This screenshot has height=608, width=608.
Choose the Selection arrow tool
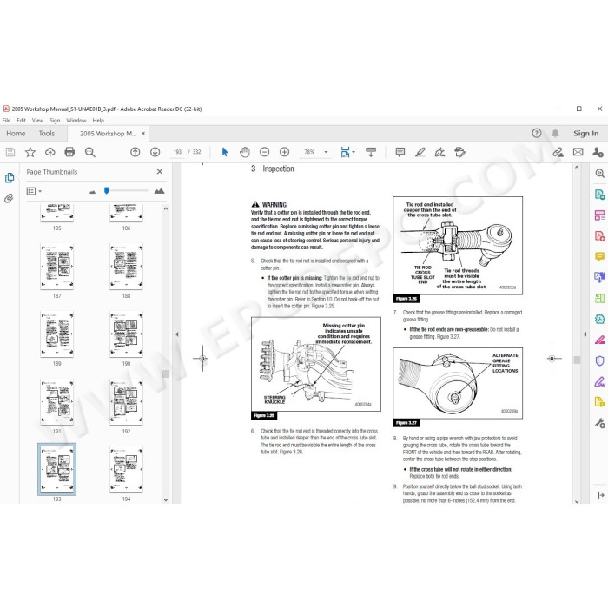[225, 152]
